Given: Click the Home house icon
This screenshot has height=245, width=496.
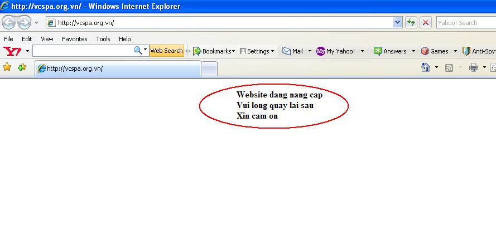Looking at the screenshot, I should (x=426, y=67).
